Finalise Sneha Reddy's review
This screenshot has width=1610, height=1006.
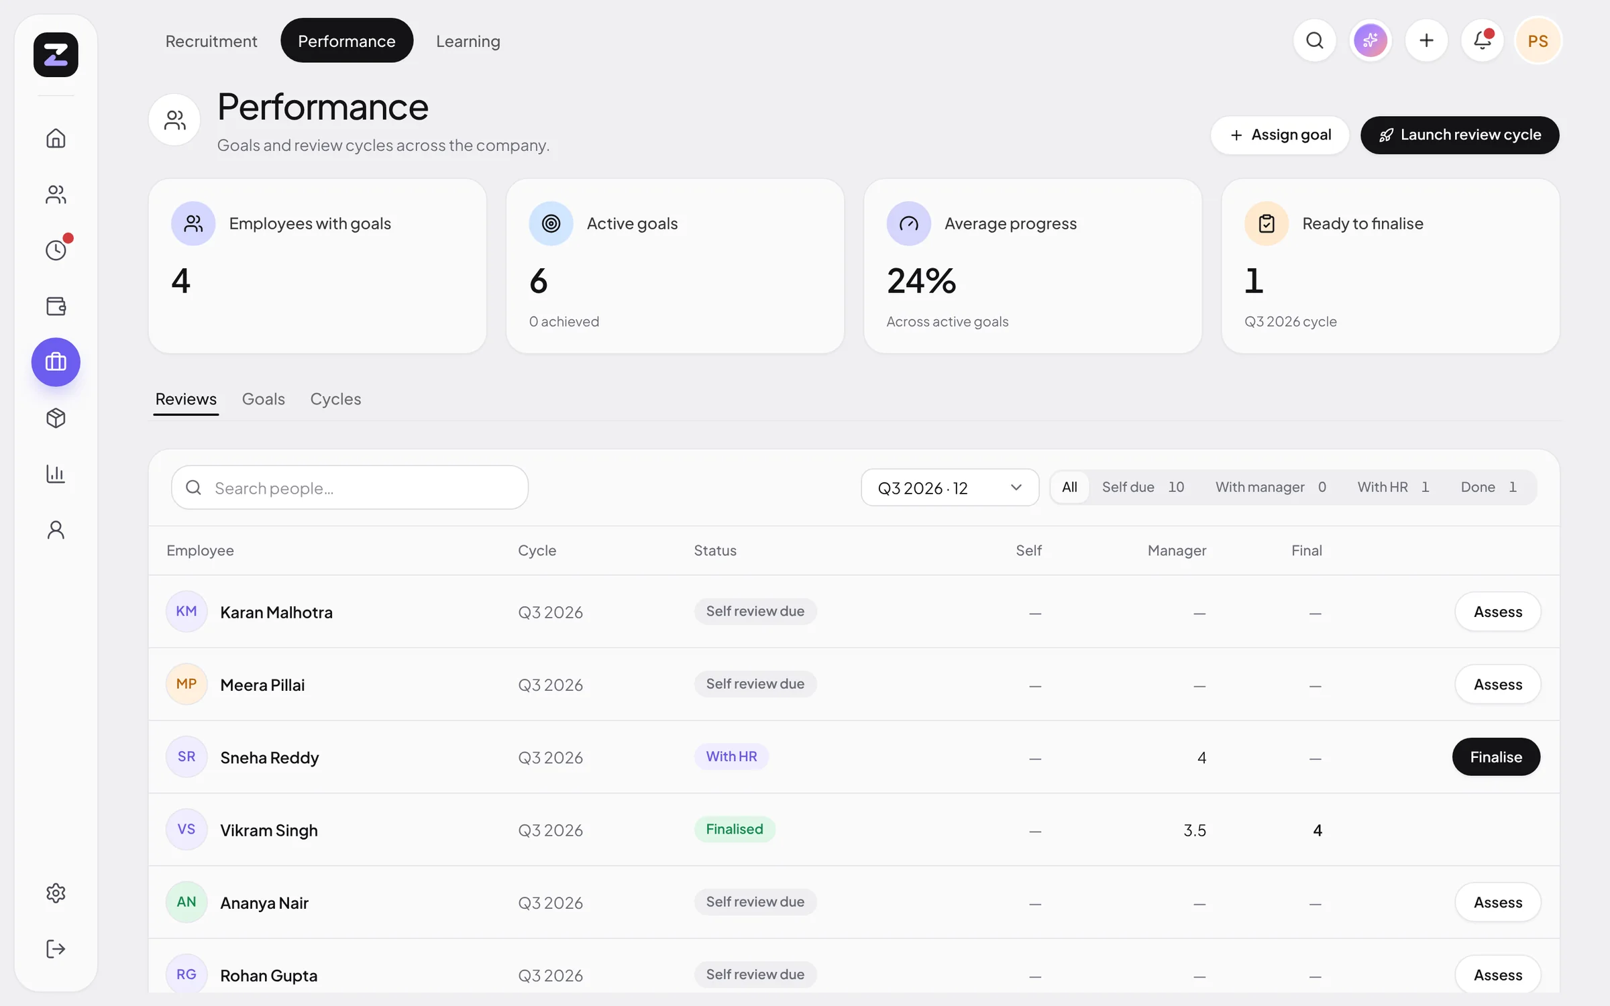(x=1496, y=757)
